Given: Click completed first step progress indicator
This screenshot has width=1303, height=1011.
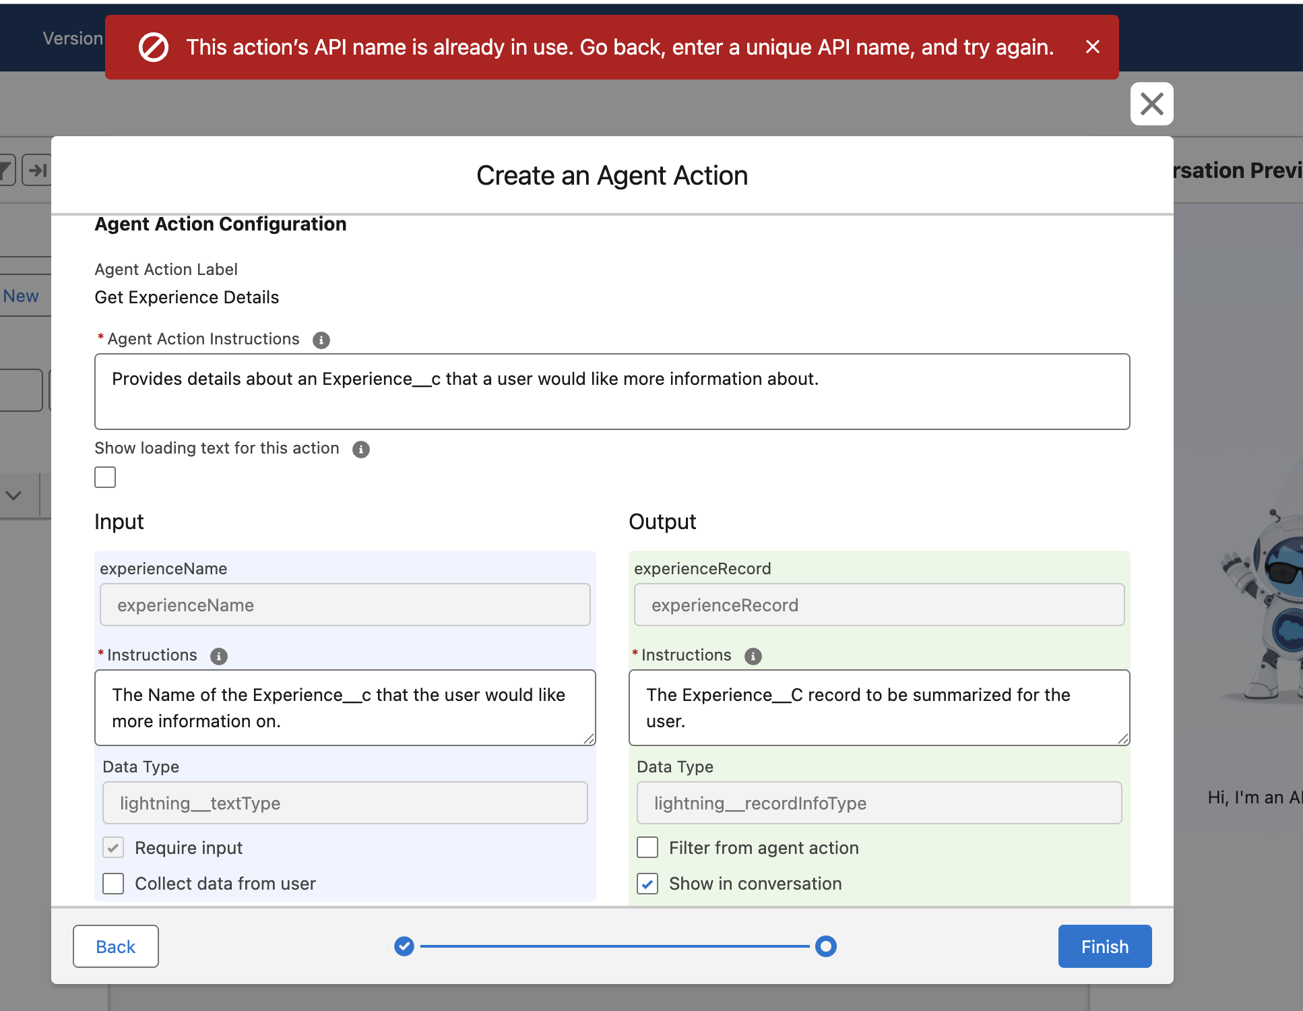Looking at the screenshot, I should 404,946.
